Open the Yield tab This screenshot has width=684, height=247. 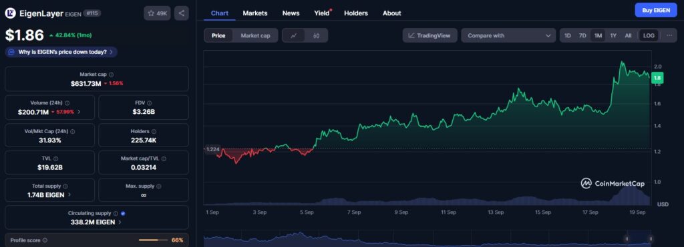point(322,13)
